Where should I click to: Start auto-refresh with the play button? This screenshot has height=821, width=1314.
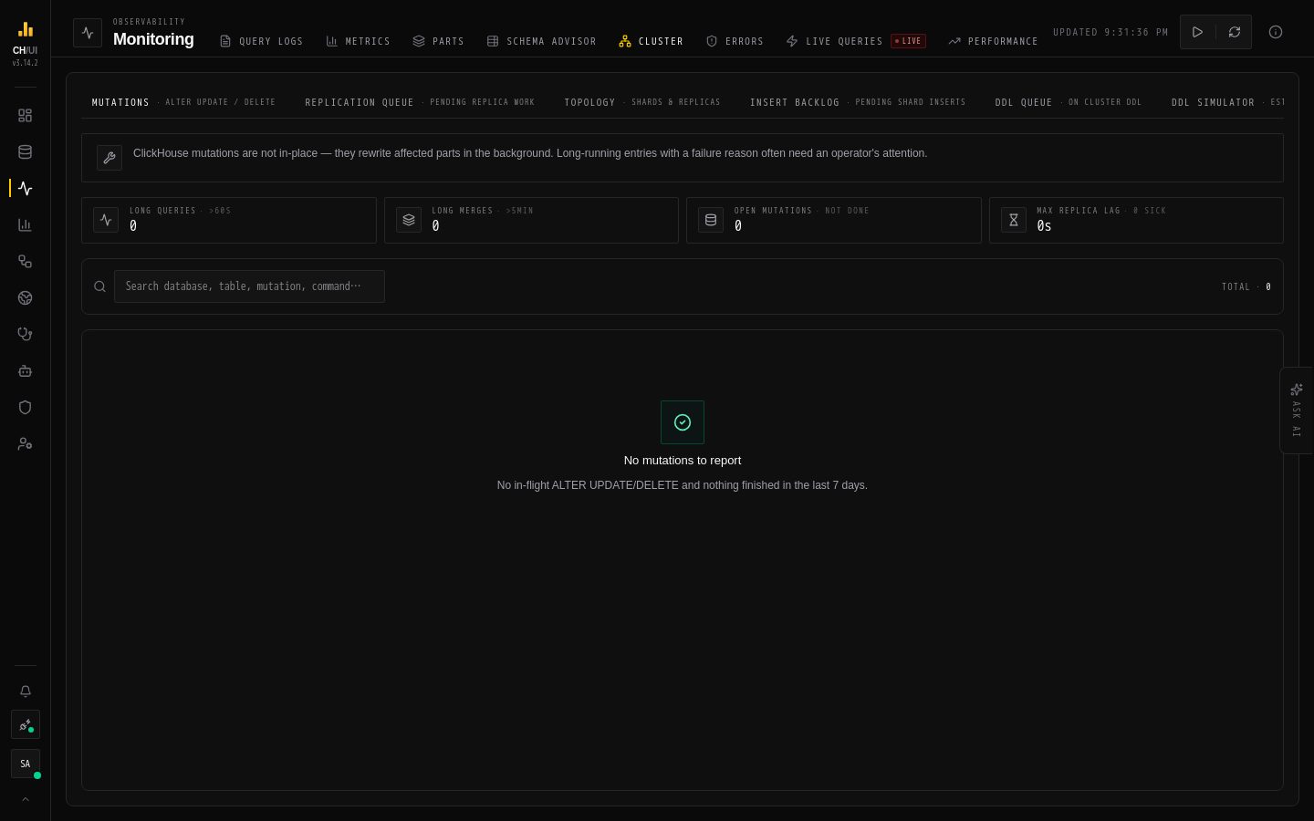1198,32
